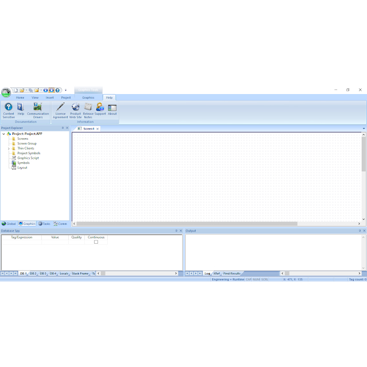Select the Help ribbon tab
This screenshot has width=367, height=367.
(x=109, y=97)
